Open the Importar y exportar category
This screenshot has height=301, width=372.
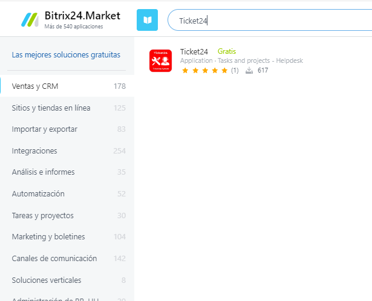click(44, 129)
